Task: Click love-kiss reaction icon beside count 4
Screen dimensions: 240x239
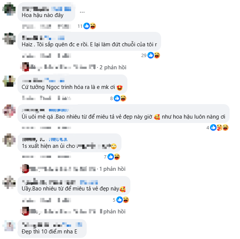Action: tap(219, 127)
